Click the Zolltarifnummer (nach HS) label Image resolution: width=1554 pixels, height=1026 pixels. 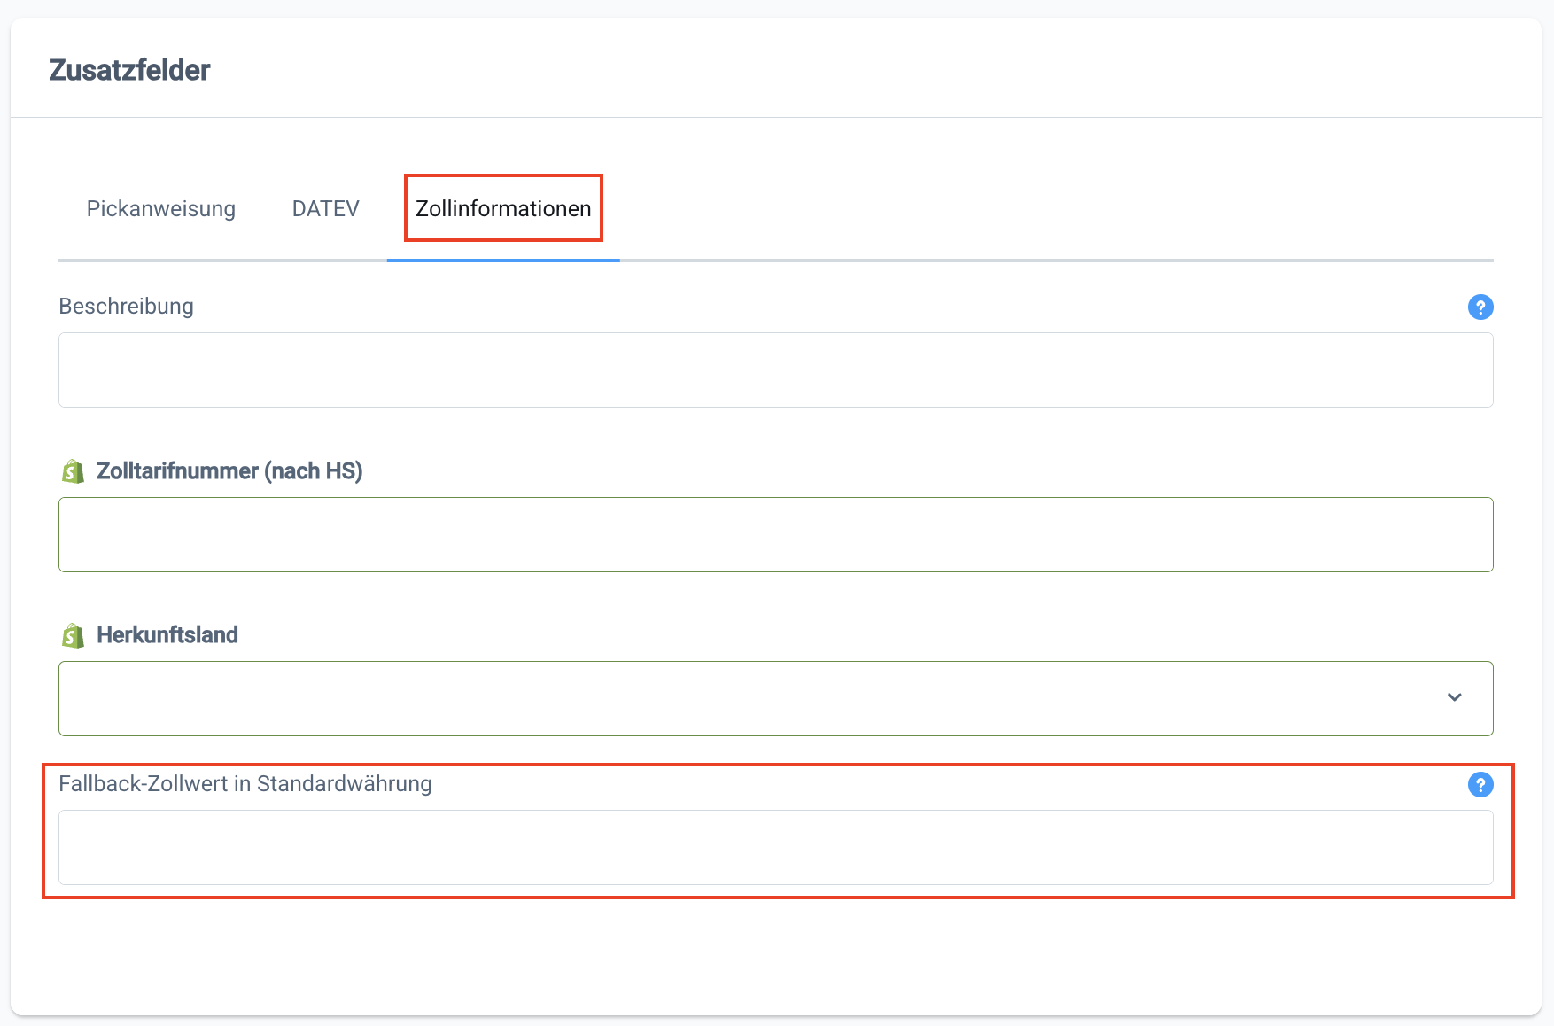click(229, 471)
